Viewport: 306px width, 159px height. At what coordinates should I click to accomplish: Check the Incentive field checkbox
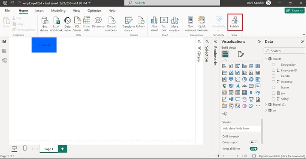(x=273, y=82)
